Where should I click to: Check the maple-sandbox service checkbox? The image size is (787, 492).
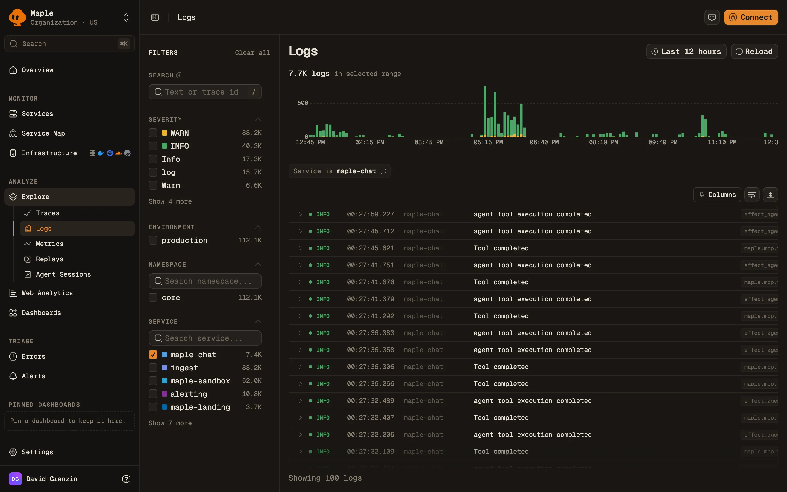(153, 381)
